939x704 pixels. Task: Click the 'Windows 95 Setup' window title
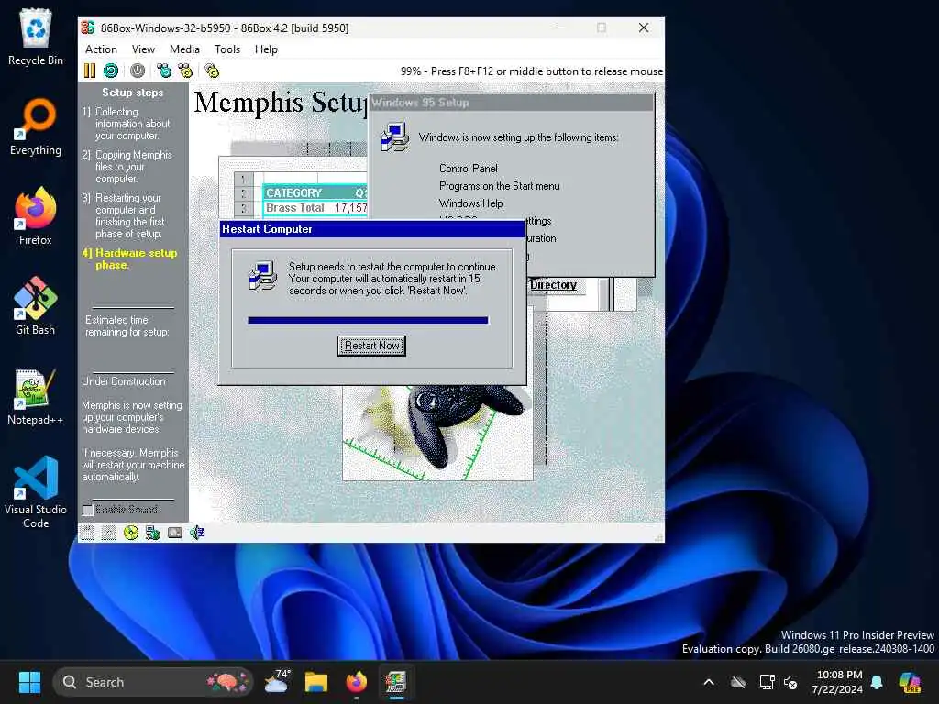[420, 103]
